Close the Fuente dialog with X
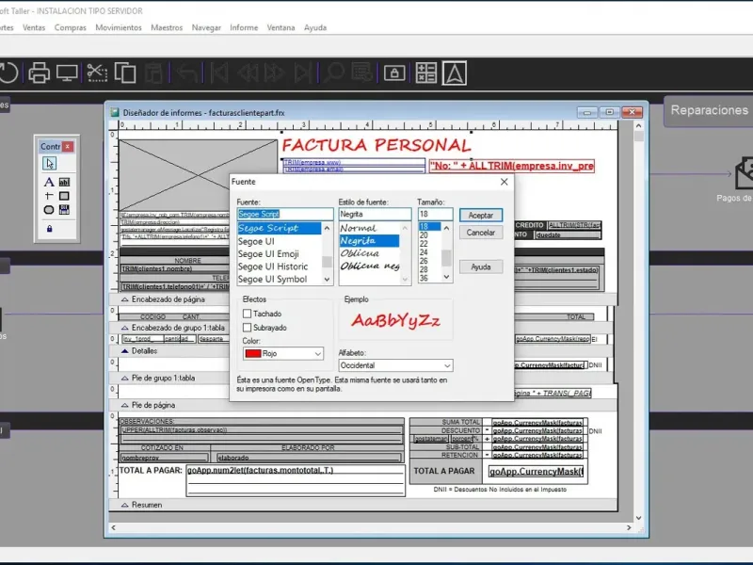Viewport: 753px width, 565px height. [504, 182]
